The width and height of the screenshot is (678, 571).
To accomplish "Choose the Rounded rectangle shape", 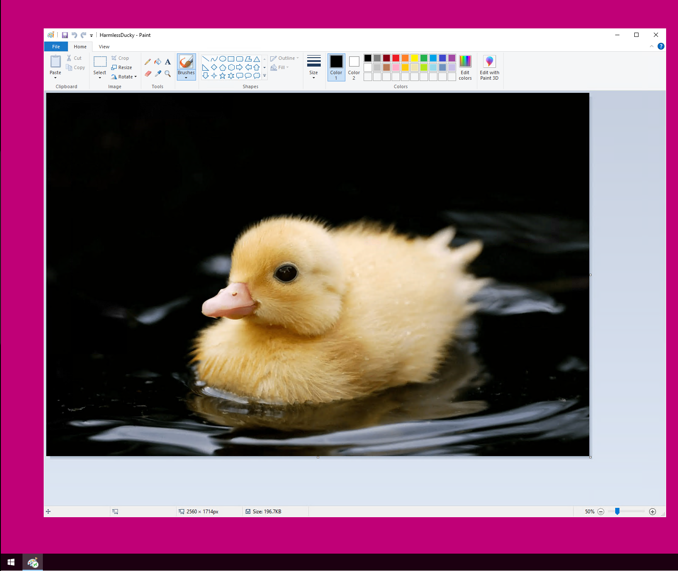I will [x=239, y=59].
